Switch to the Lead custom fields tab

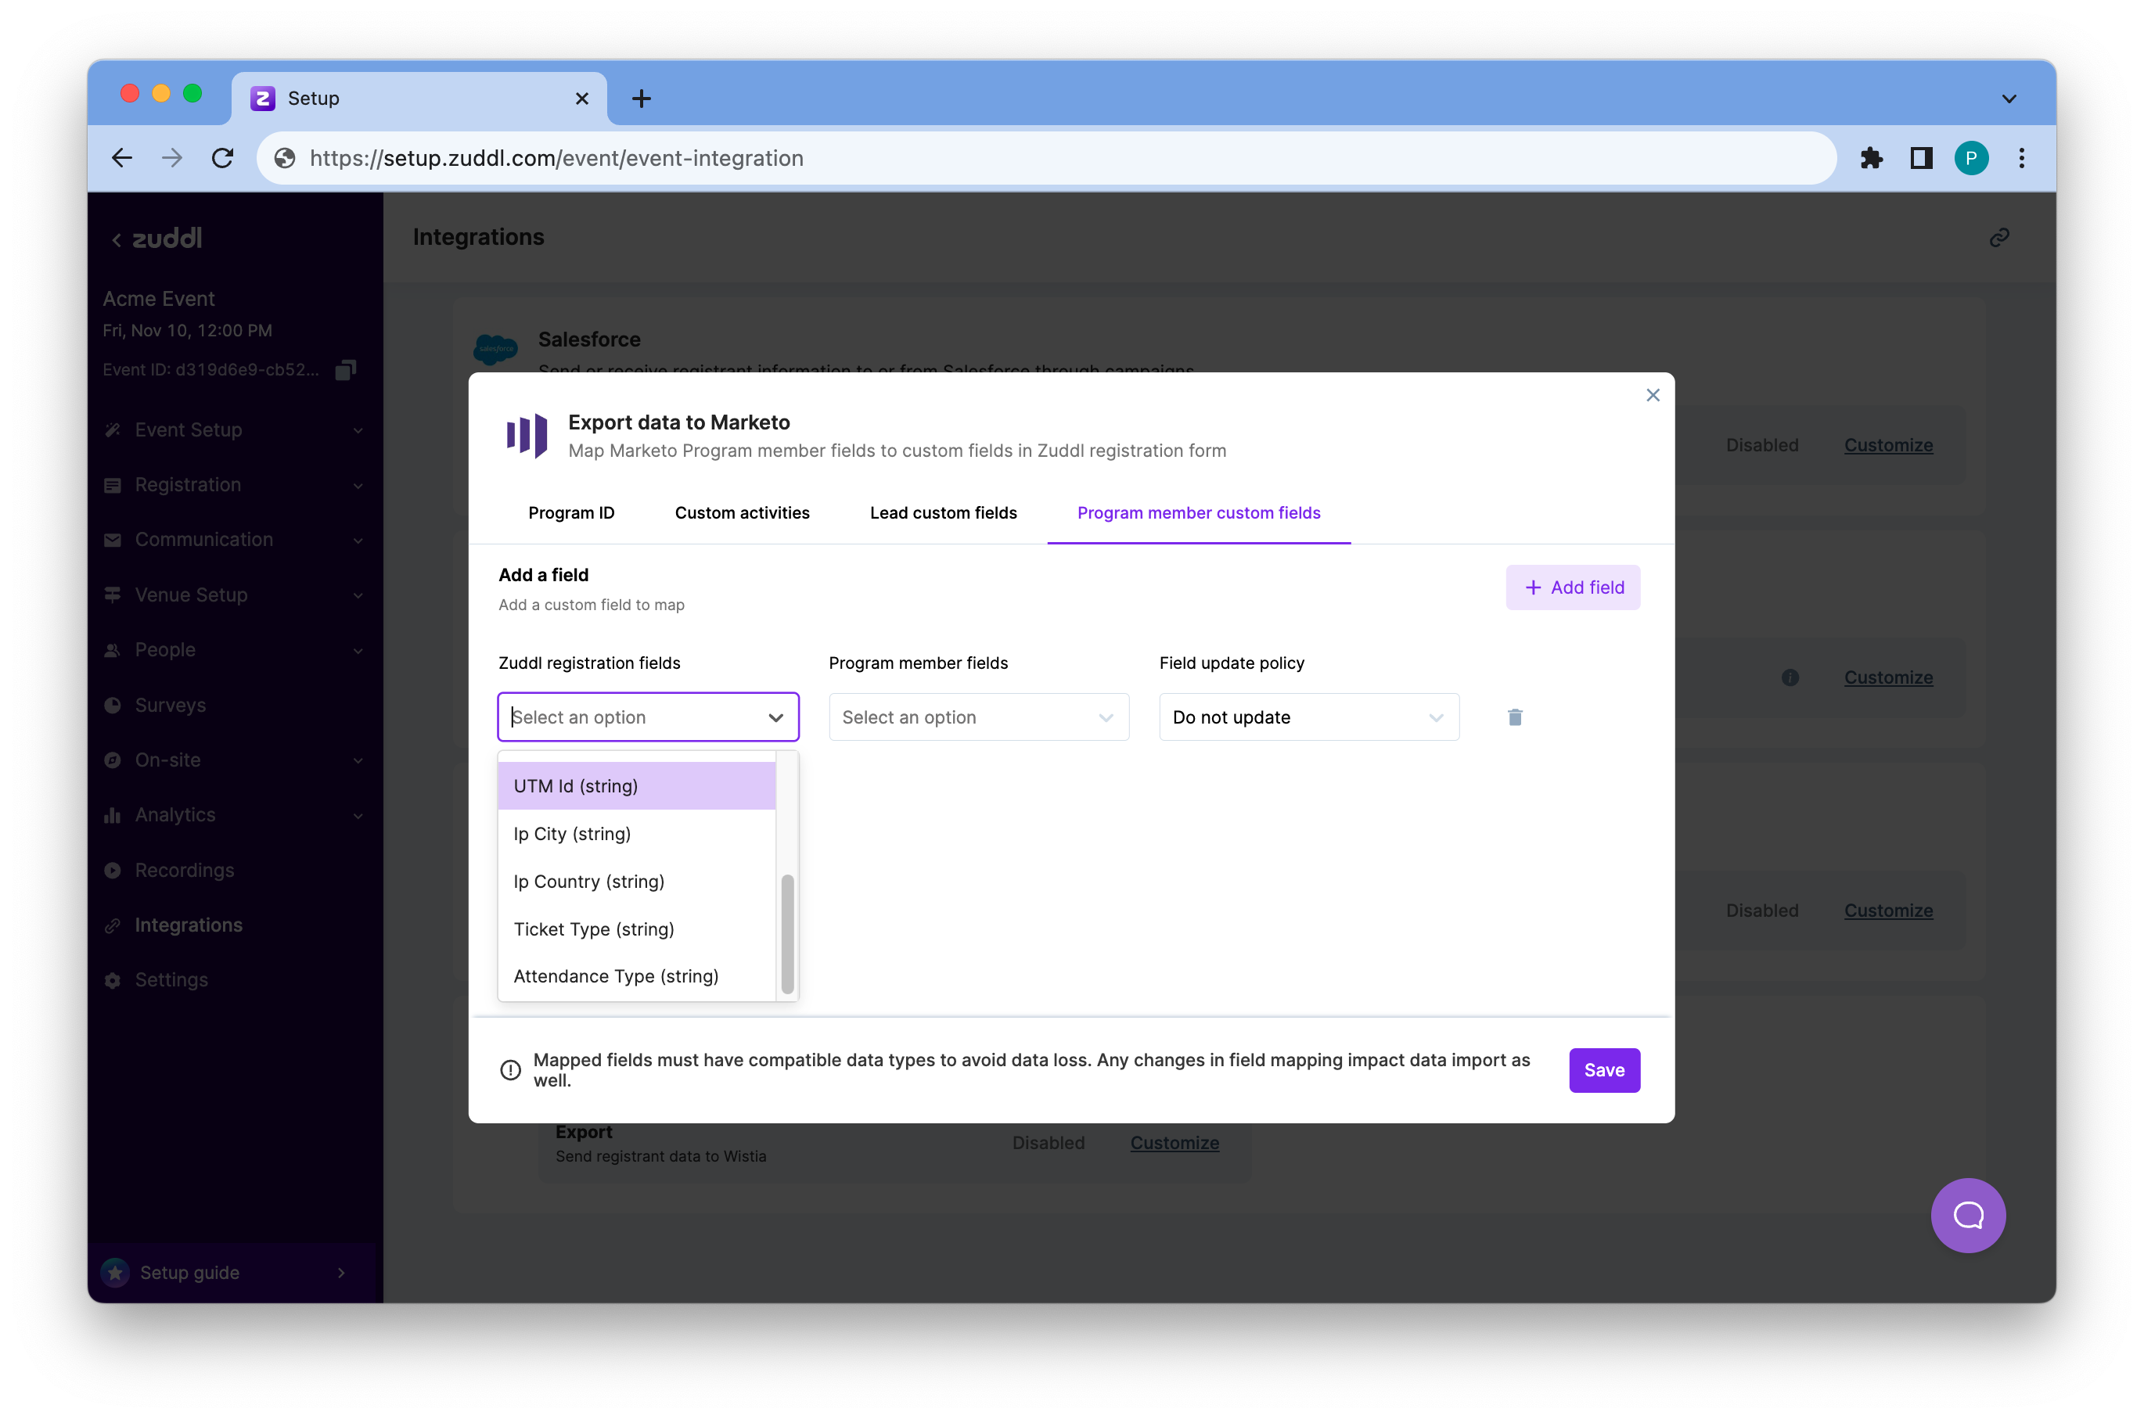(943, 512)
